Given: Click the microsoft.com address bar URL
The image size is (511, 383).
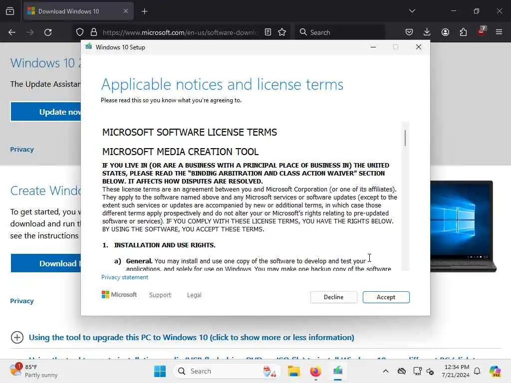Looking at the screenshot, I should (180, 32).
